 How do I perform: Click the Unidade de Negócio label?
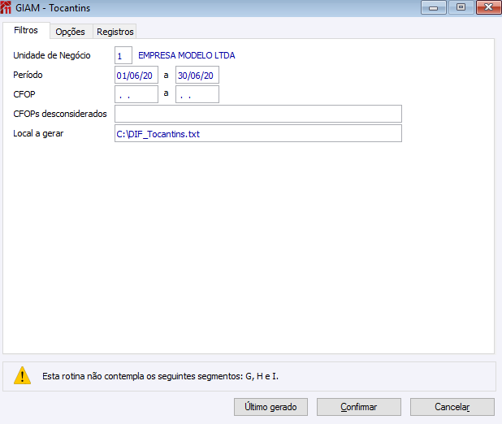[x=52, y=55]
